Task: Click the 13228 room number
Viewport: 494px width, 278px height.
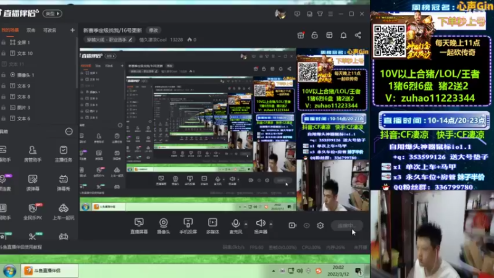Action: [177, 40]
